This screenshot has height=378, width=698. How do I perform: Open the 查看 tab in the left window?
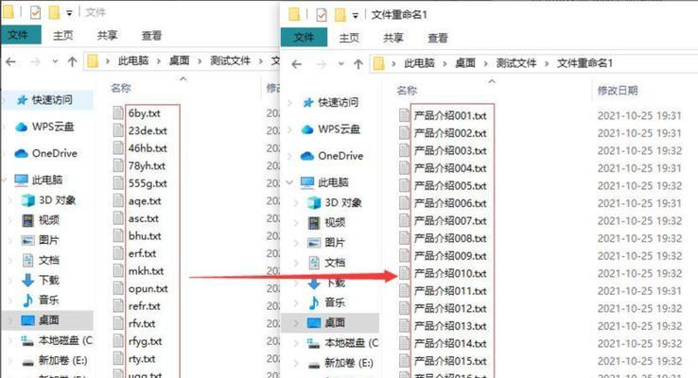click(151, 35)
